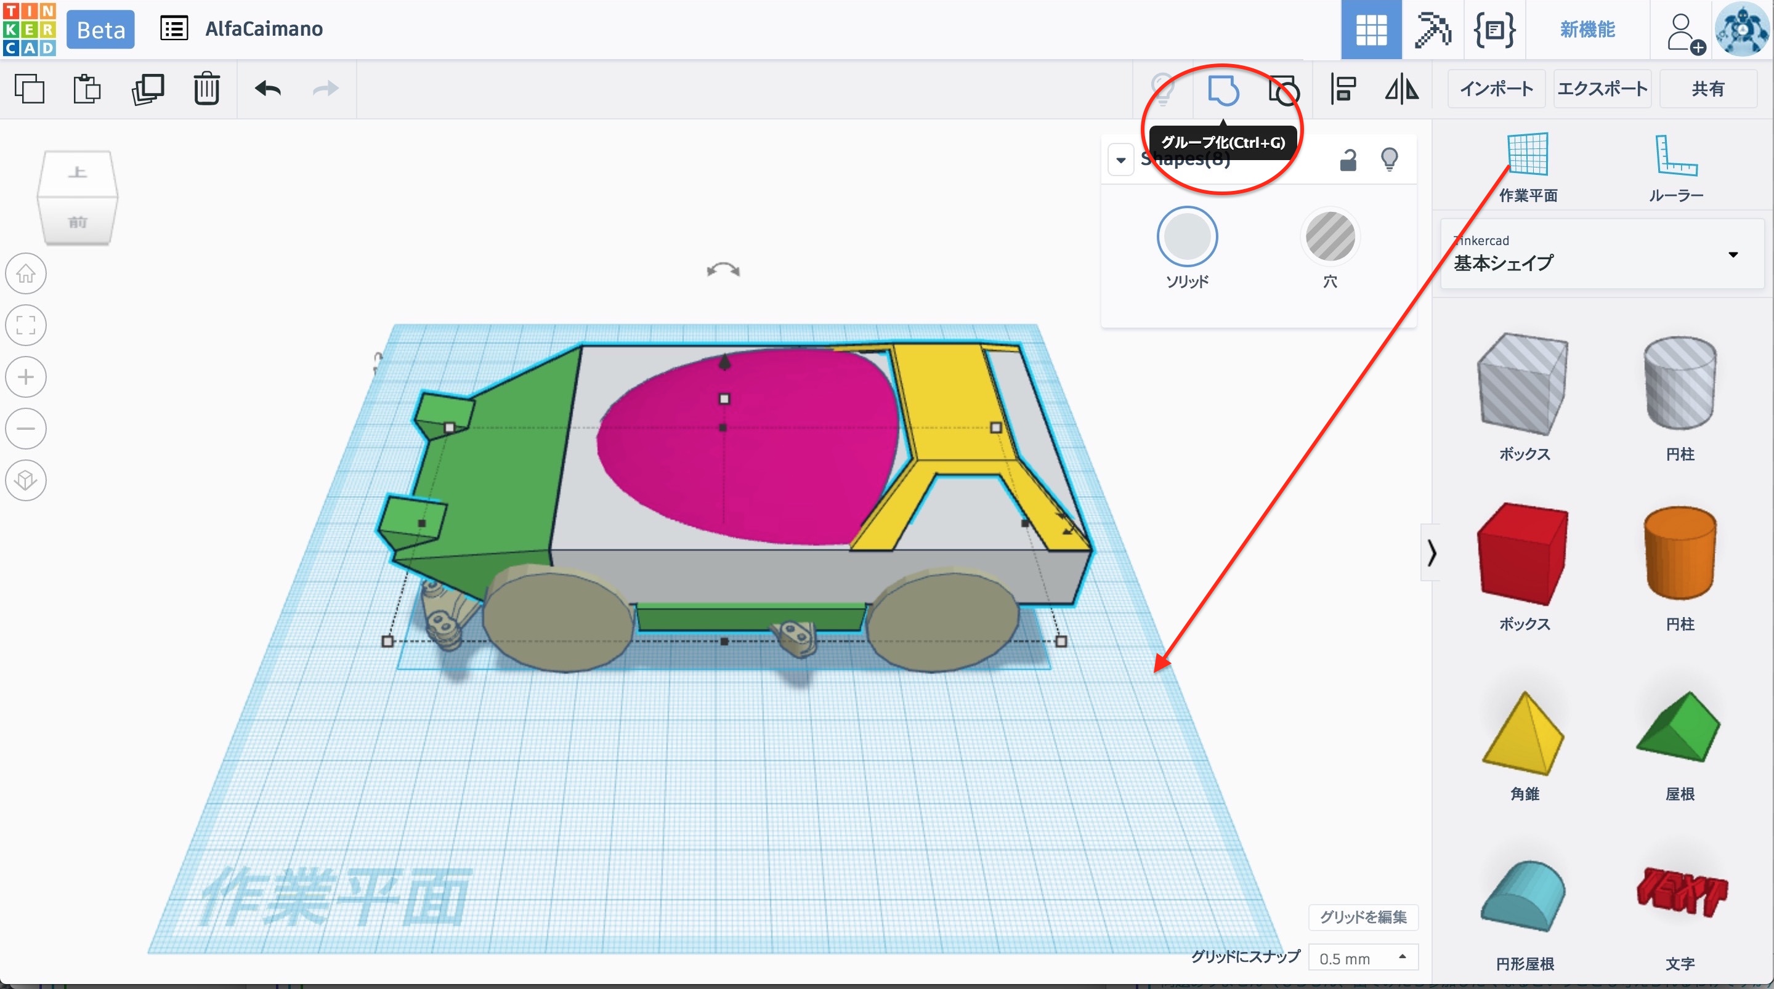Click the Mirror flip icon
This screenshot has width=1774, height=989.
(x=1401, y=89)
